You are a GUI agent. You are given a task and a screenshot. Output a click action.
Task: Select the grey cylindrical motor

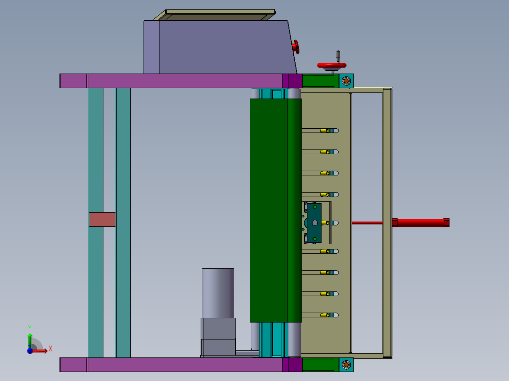tap(218, 293)
